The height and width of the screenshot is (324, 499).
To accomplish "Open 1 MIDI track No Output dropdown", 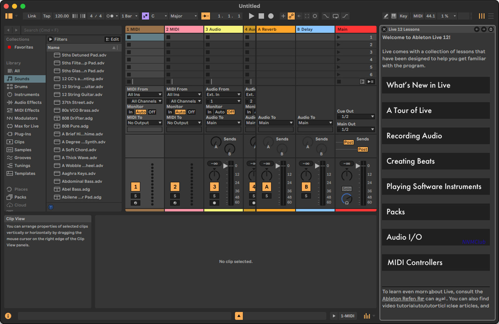I will click(144, 123).
